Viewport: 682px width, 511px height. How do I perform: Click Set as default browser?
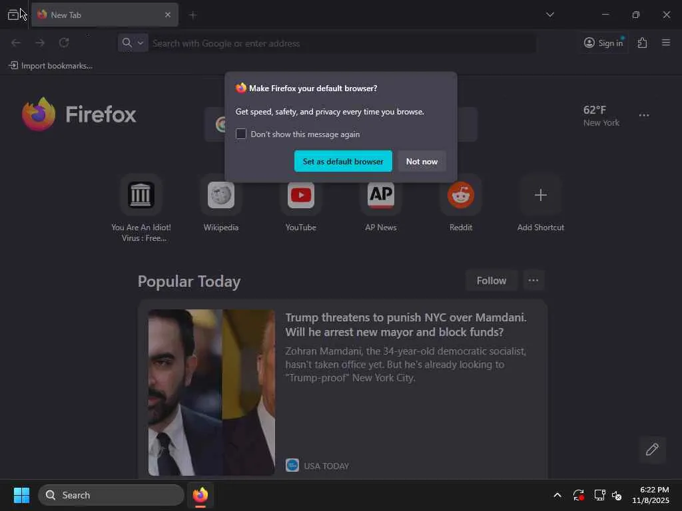point(343,161)
